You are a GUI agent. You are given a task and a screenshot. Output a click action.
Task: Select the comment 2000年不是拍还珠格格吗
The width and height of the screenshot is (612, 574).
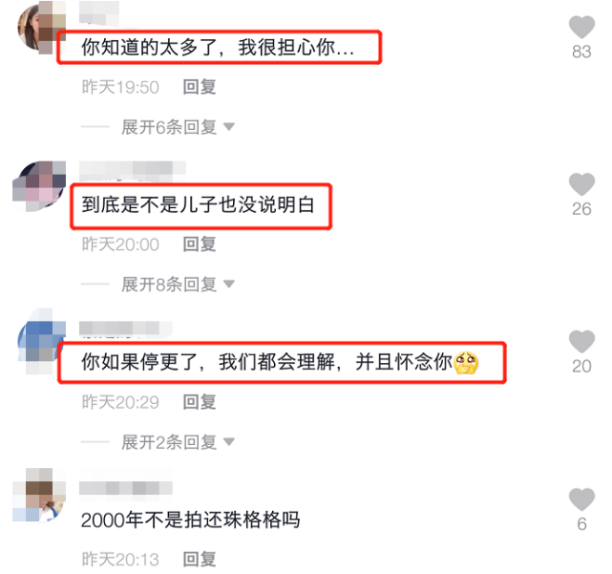[x=190, y=521]
